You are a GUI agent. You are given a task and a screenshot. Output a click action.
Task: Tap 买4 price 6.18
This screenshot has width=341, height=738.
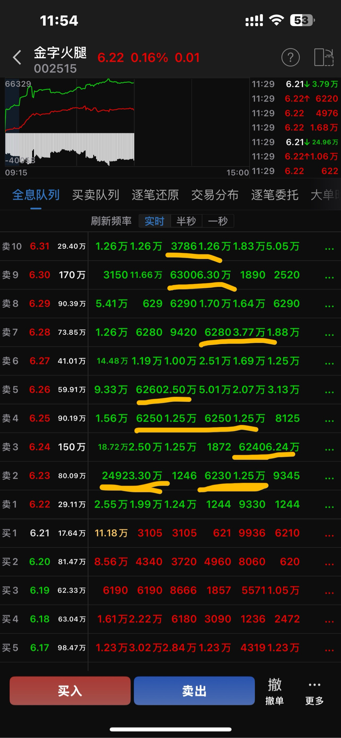click(x=40, y=619)
